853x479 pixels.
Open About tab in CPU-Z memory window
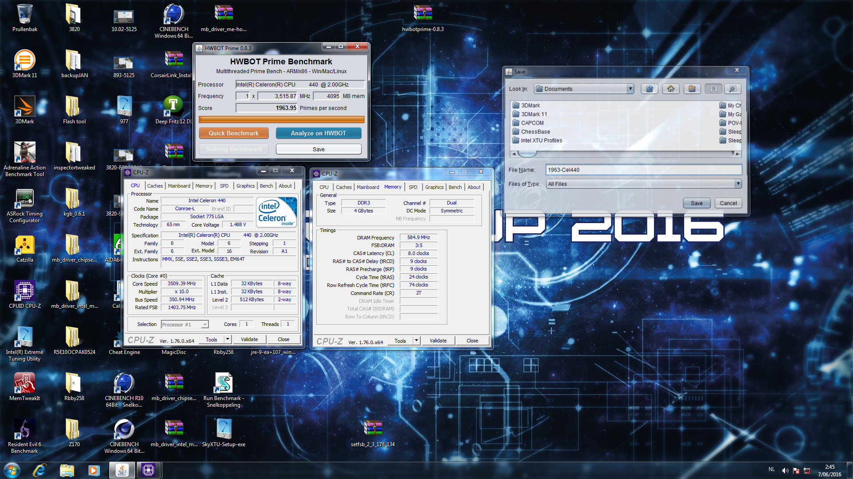474,187
